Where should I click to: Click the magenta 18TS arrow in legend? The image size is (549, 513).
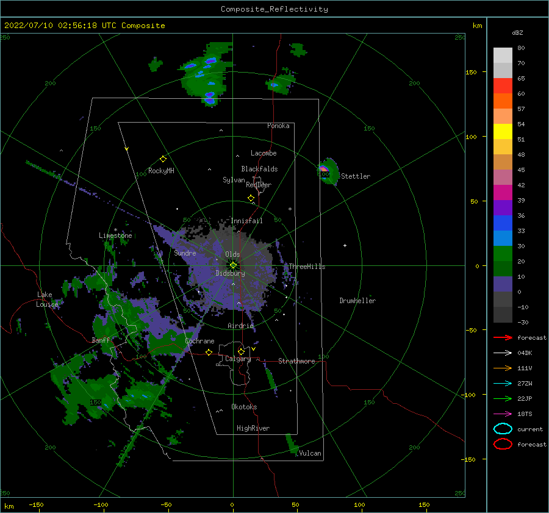pos(503,414)
